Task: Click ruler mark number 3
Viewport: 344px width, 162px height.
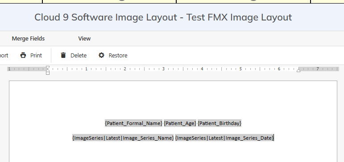Action: 163,69
